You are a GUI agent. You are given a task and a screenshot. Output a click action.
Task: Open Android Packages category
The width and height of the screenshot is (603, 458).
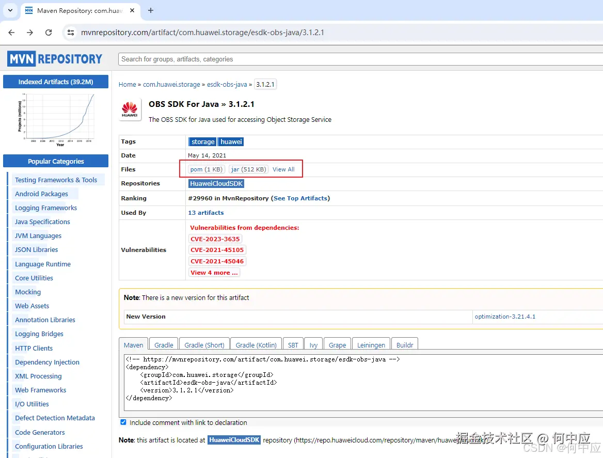coord(41,194)
